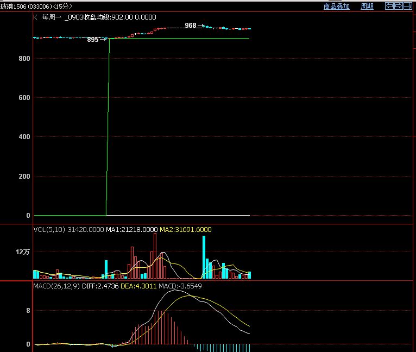Screen dimensions: 416x352
Task: Click the 800 price axis label
Action: coord(23,58)
